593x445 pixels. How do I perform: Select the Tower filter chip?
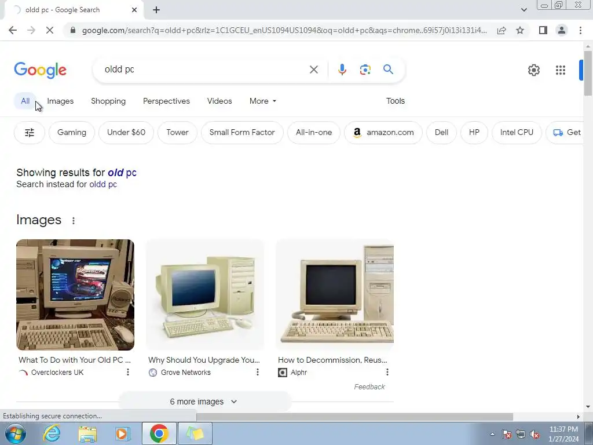coord(177,133)
